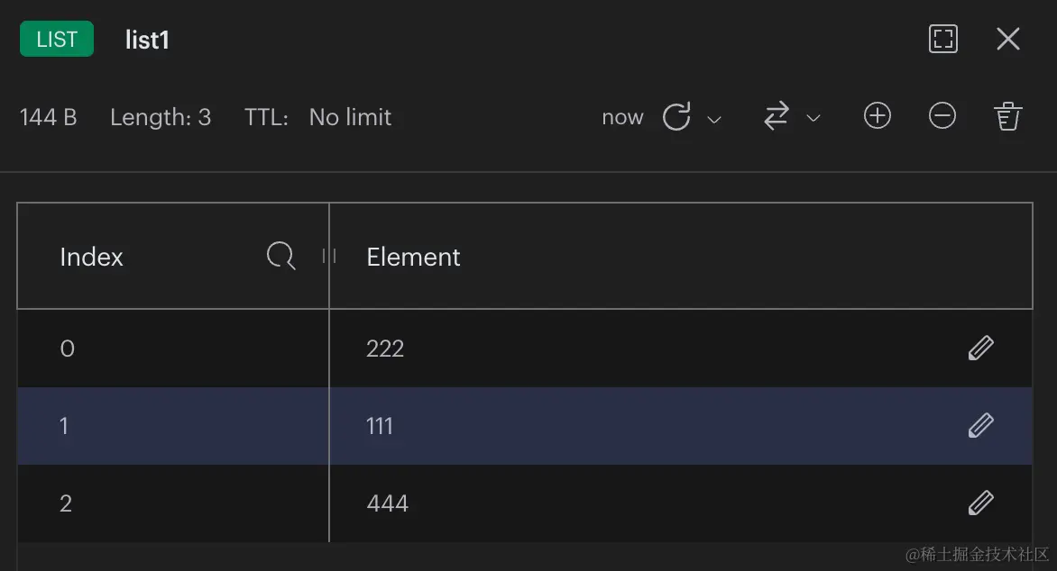1057x571 pixels.
Task: Edit element 222 pencil icon
Action: (x=981, y=349)
